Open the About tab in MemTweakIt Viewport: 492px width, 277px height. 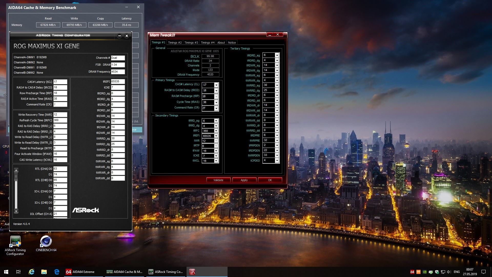(x=221, y=43)
